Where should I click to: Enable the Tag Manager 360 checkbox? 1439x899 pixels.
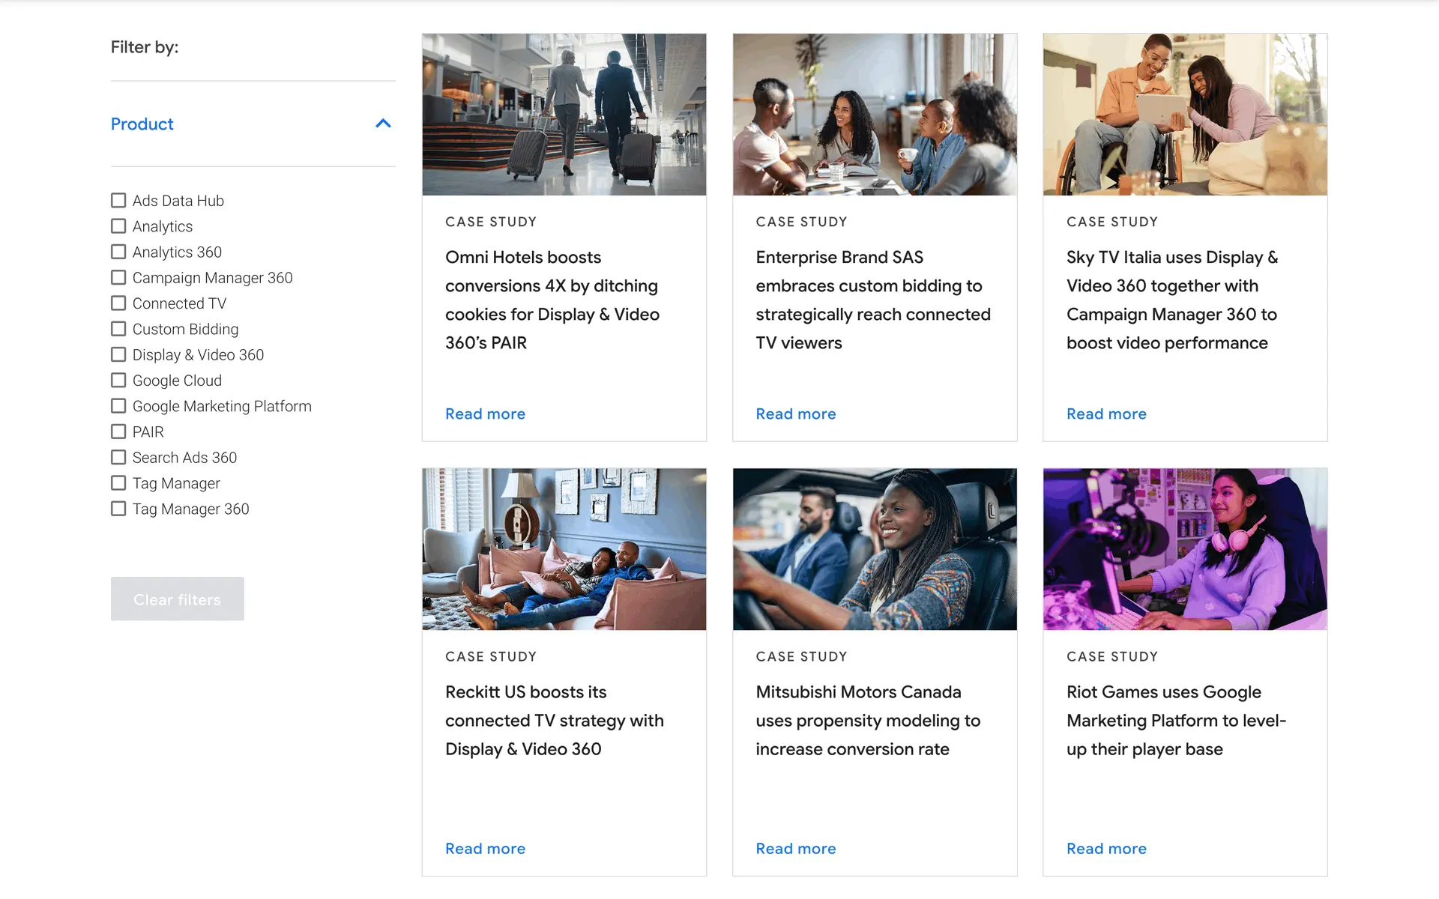118,509
